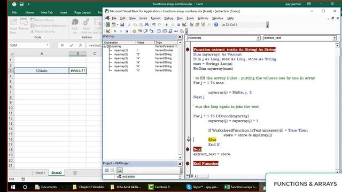
Task: Click the code window scroll up arrow
Action: pyautogui.click(x=337, y=45)
